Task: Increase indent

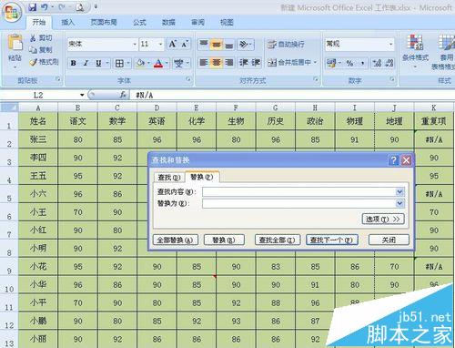Action: 256,63
